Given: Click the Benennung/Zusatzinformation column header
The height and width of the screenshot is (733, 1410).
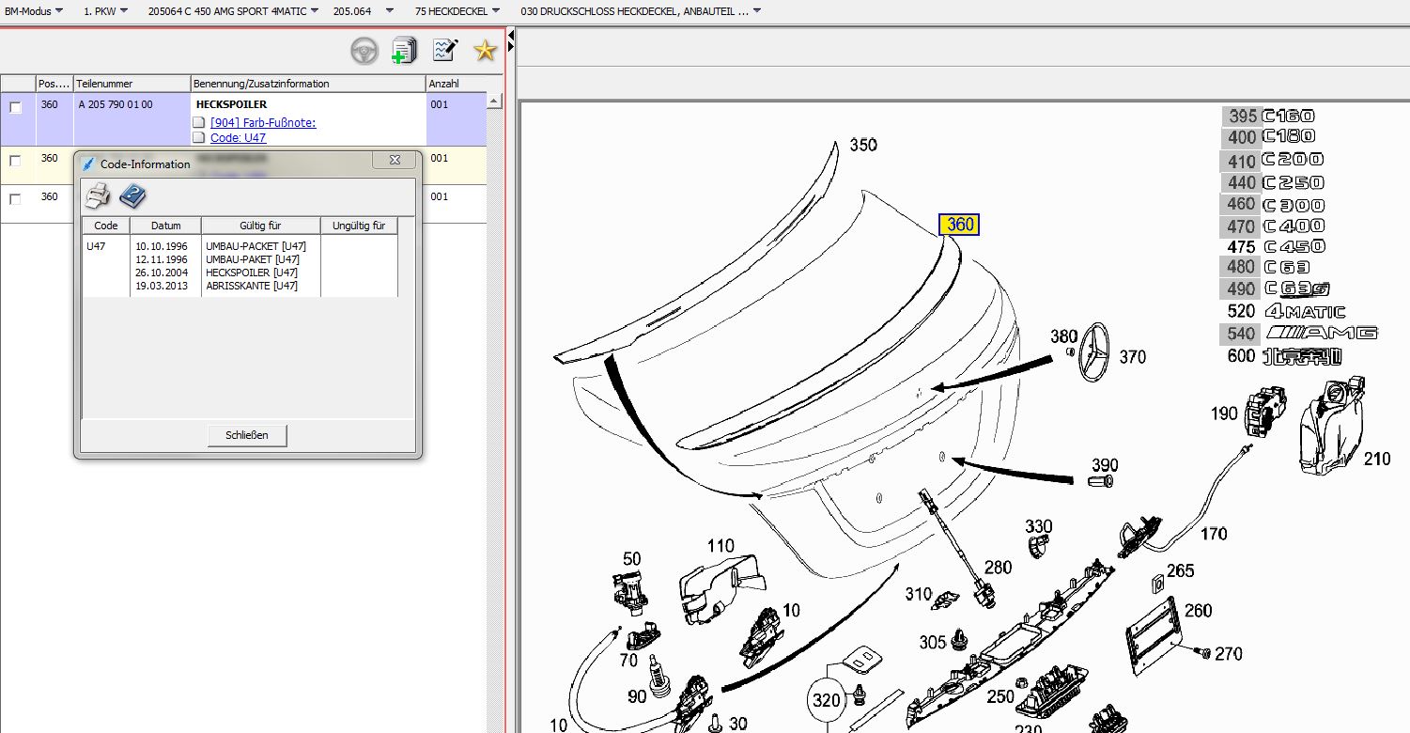Looking at the screenshot, I should click(x=308, y=84).
